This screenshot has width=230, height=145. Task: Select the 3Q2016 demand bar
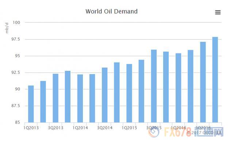coord(203,82)
